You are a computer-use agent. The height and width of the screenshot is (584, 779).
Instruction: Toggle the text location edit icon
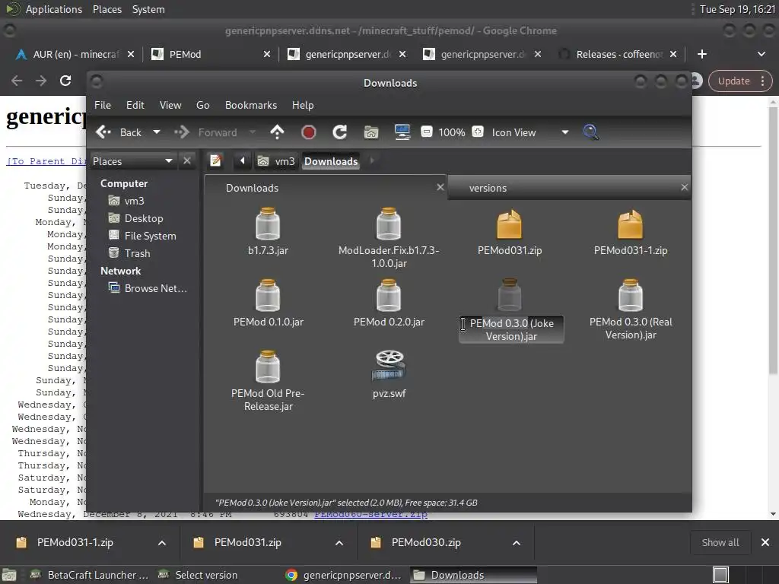[215, 161]
